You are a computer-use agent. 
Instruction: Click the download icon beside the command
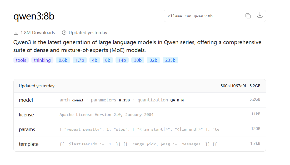[x=260, y=15]
